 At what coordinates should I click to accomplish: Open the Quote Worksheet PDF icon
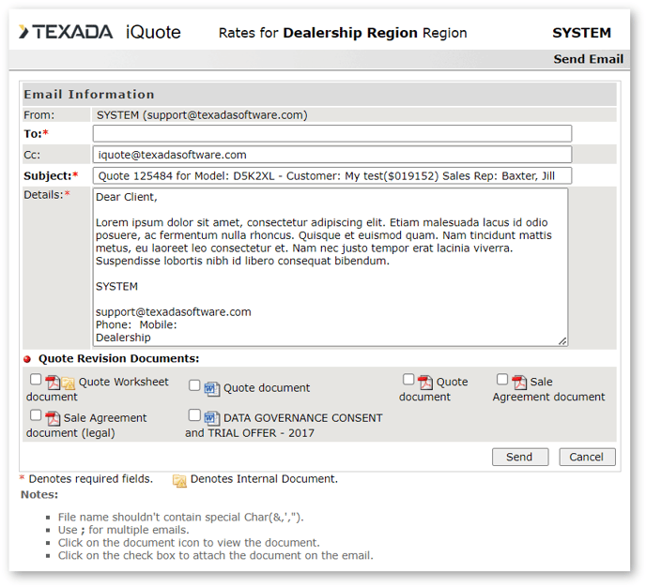click(53, 383)
